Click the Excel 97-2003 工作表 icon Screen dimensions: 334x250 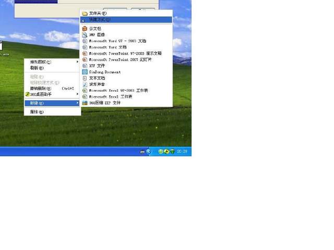pyautogui.click(x=85, y=91)
